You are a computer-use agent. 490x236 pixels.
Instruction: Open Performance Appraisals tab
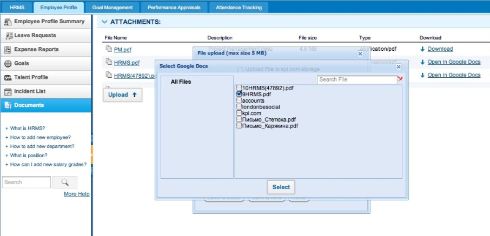tap(174, 8)
